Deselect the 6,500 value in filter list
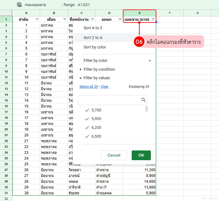The height and width of the screenshot is (201, 219). pyautogui.click(x=87, y=136)
